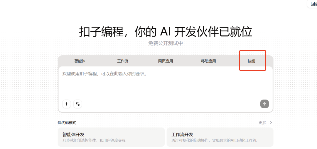Choose the 移动应用 tab
This screenshot has width=317, height=149.
[208, 61]
